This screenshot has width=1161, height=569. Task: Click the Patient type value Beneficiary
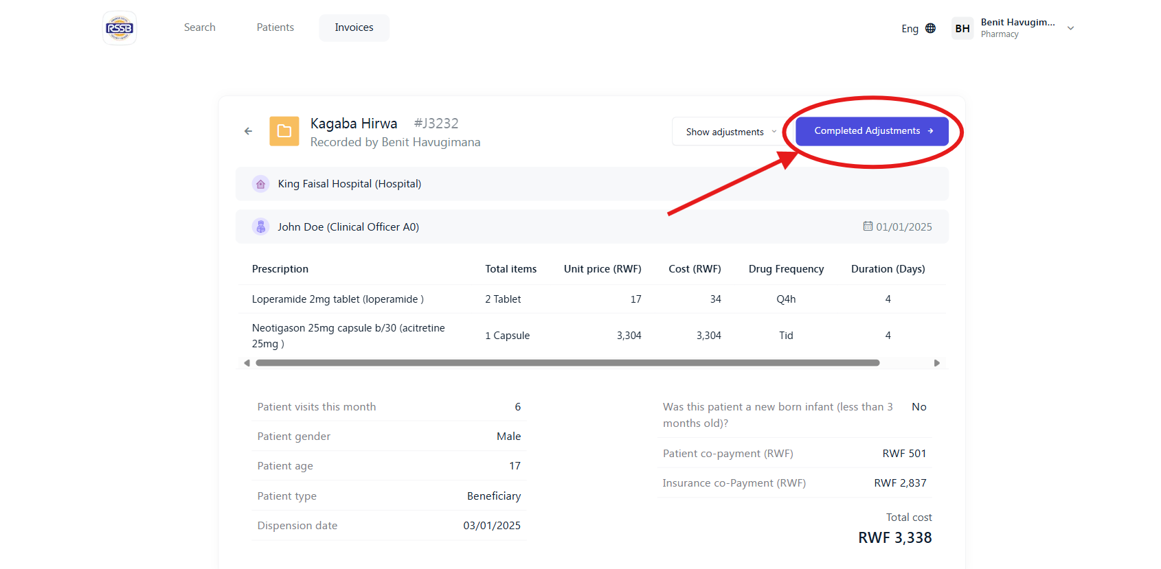[x=494, y=496]
